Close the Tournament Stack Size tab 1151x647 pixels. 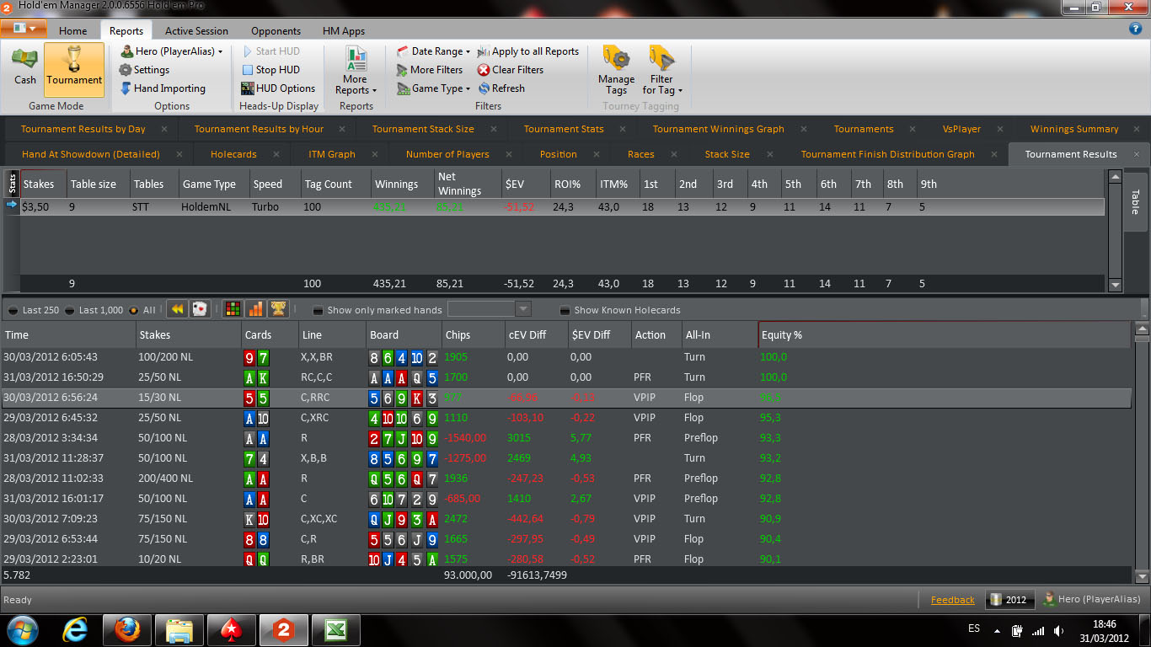coord(493,129)
